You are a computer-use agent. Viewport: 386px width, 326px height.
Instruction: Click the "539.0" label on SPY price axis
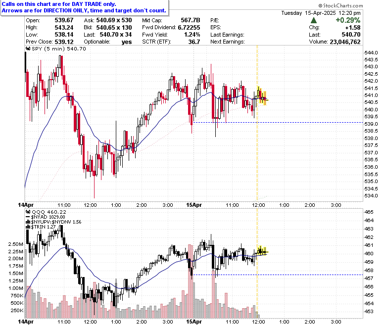[x=371, y=124]
